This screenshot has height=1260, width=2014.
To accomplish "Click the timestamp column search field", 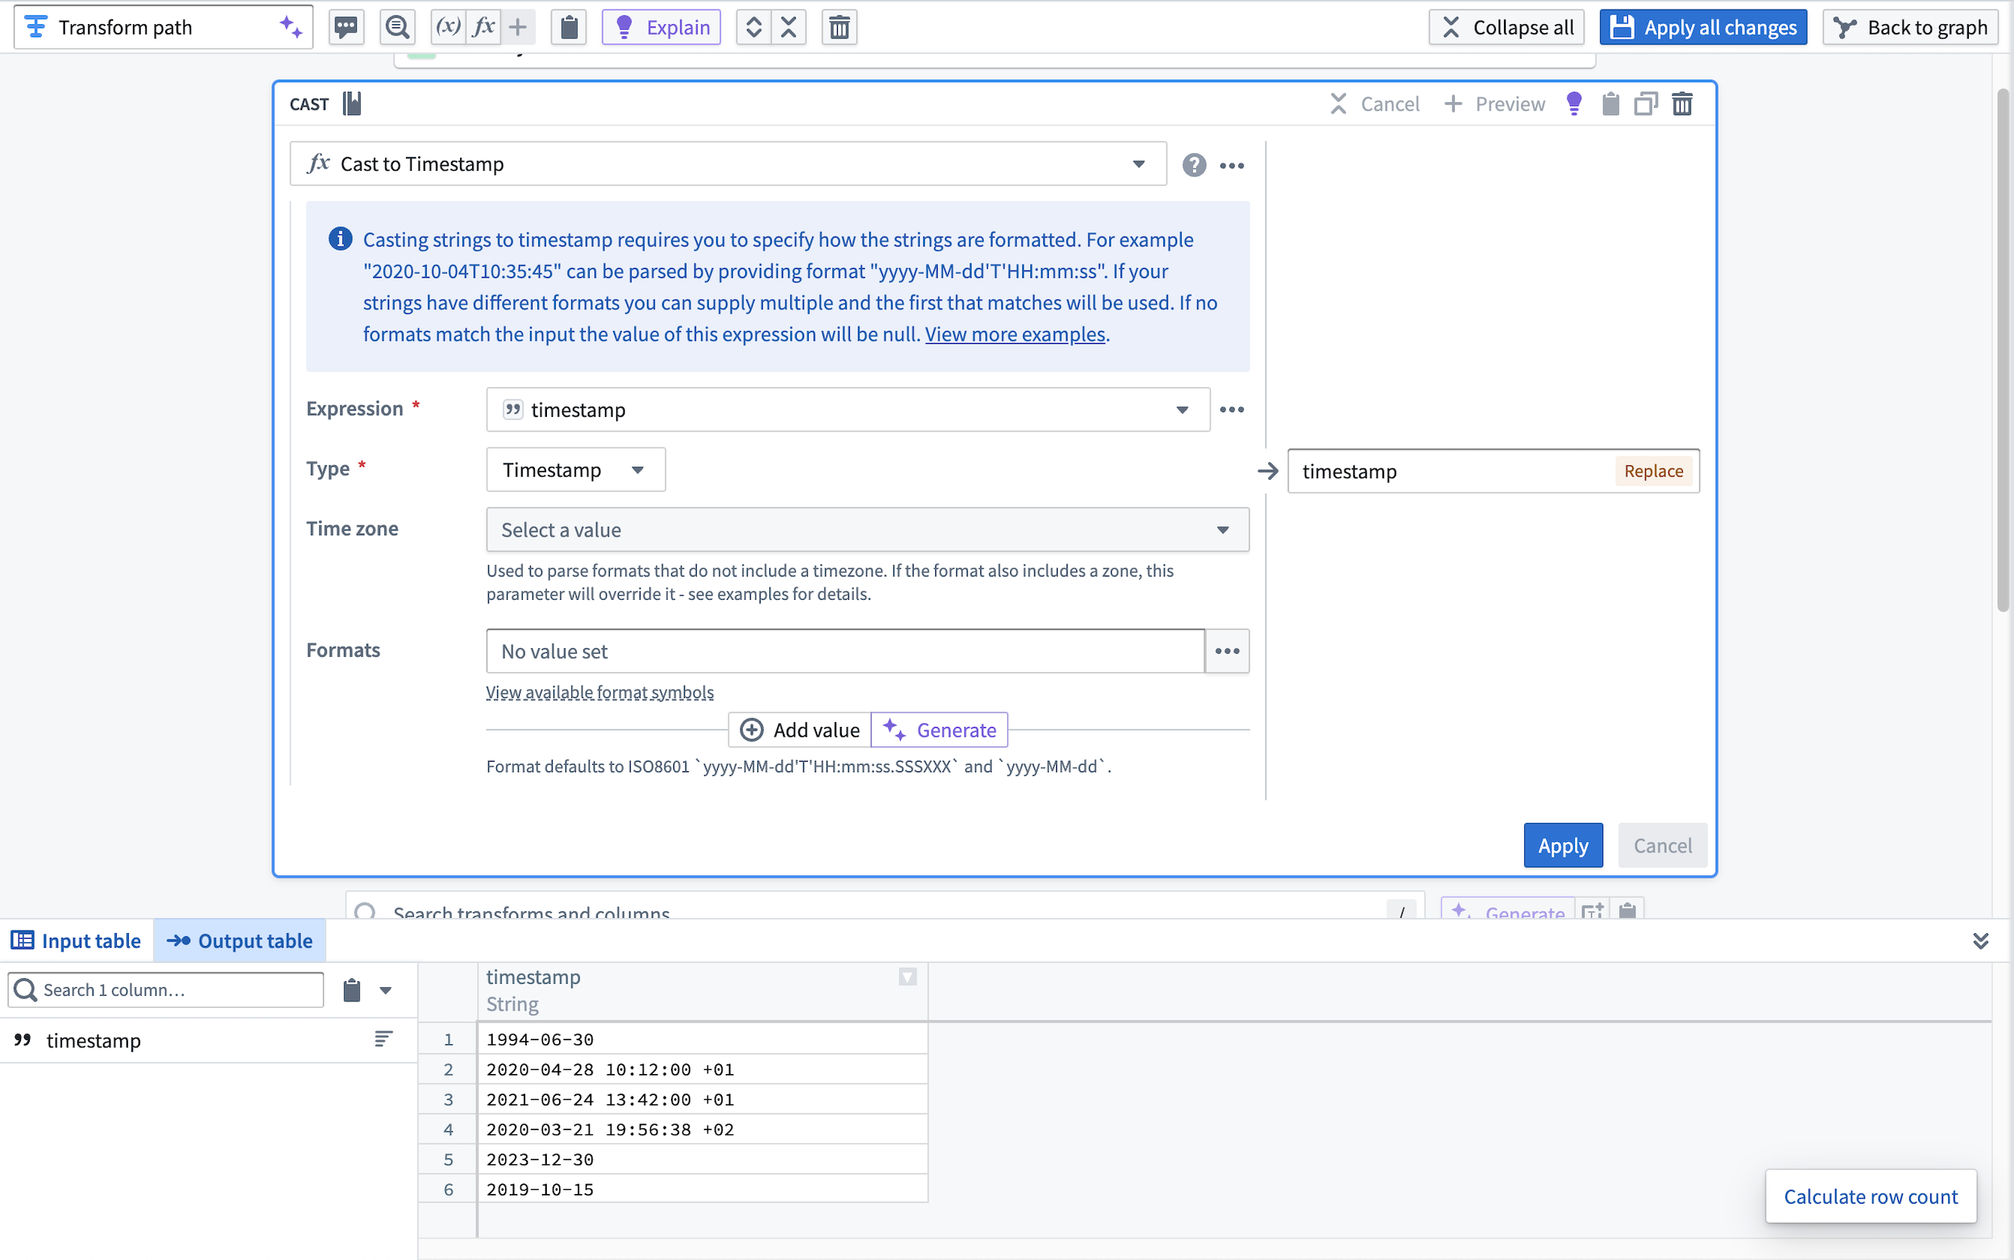I will (164, 989).
